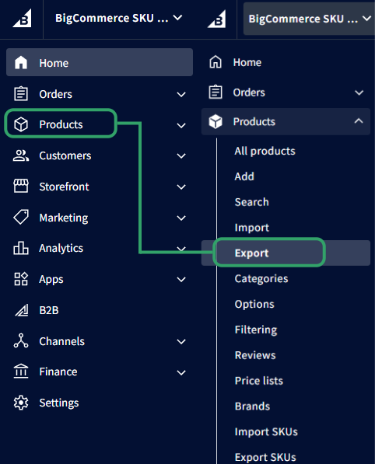Click Products label in right sidebar
375x464 pixels.
(254, 121)
